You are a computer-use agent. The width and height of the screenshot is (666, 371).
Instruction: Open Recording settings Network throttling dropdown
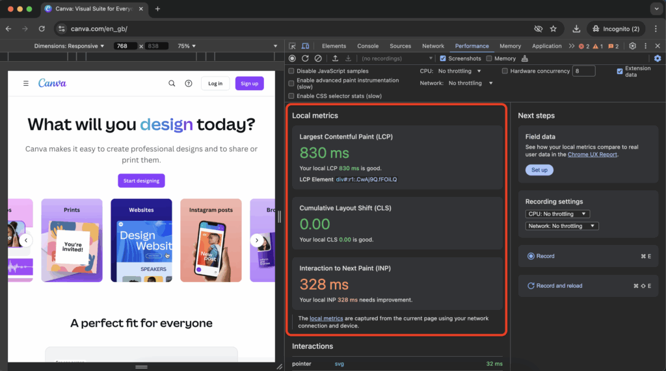pyautogui.click(x=561, y=226)
